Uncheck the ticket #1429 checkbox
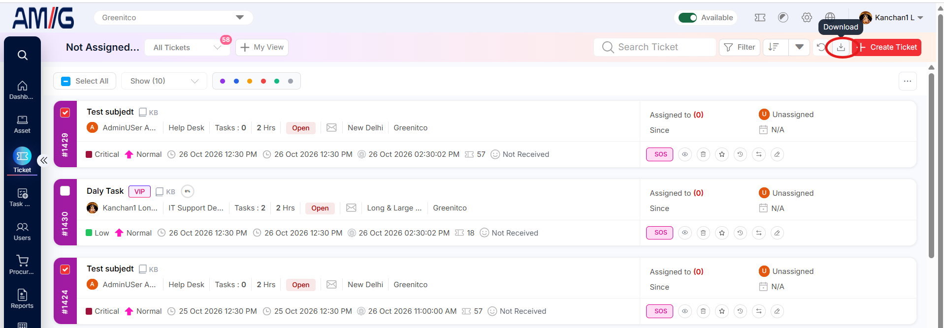Image resolution: width=944 pixels, height=328 pixels. [x=65, y=113]
